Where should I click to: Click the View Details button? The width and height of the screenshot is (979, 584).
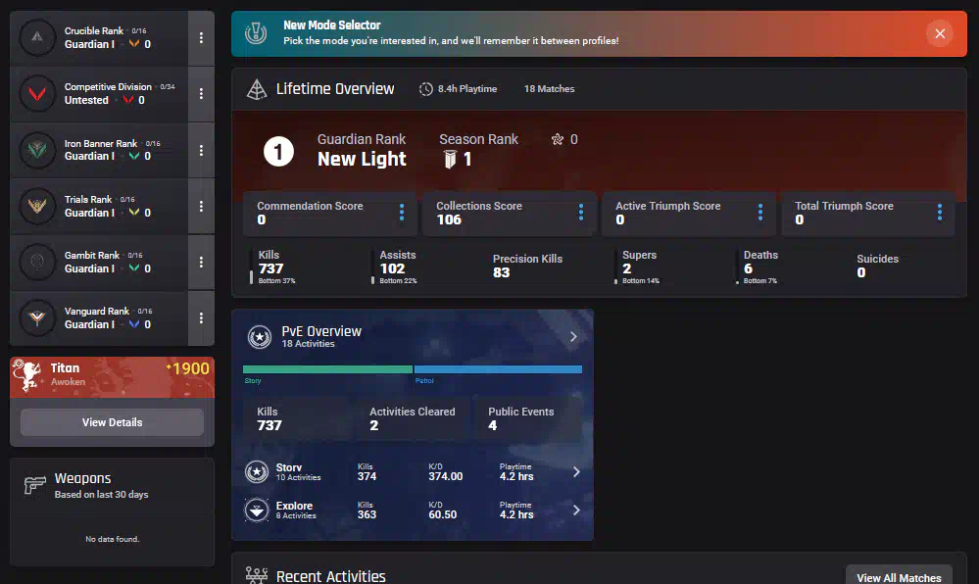click(113, 423)
